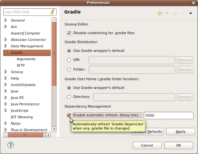Click the horizontal scrollbar left arrow
The width and height of the screenshot is (198, 154).
click(x=5, y=135)
